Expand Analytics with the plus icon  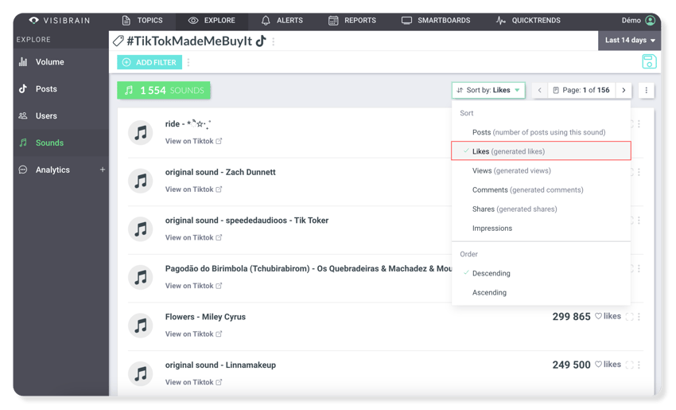point(102,170)
